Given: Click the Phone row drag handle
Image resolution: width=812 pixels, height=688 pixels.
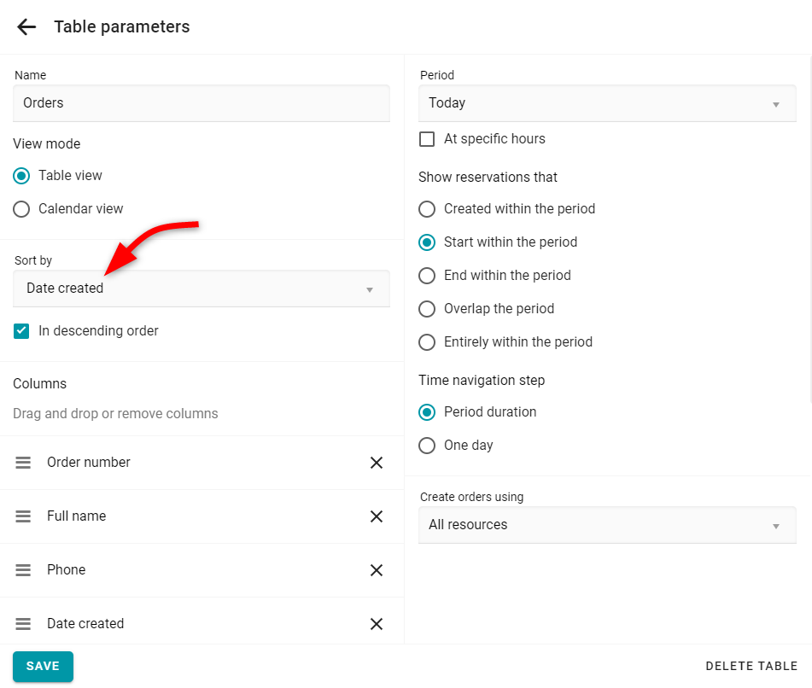Looking at the screenshot, I should click(x=23, y=570).
